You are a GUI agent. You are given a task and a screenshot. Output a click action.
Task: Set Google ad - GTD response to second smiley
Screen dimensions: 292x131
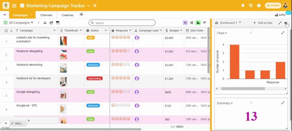coord(117,105)
